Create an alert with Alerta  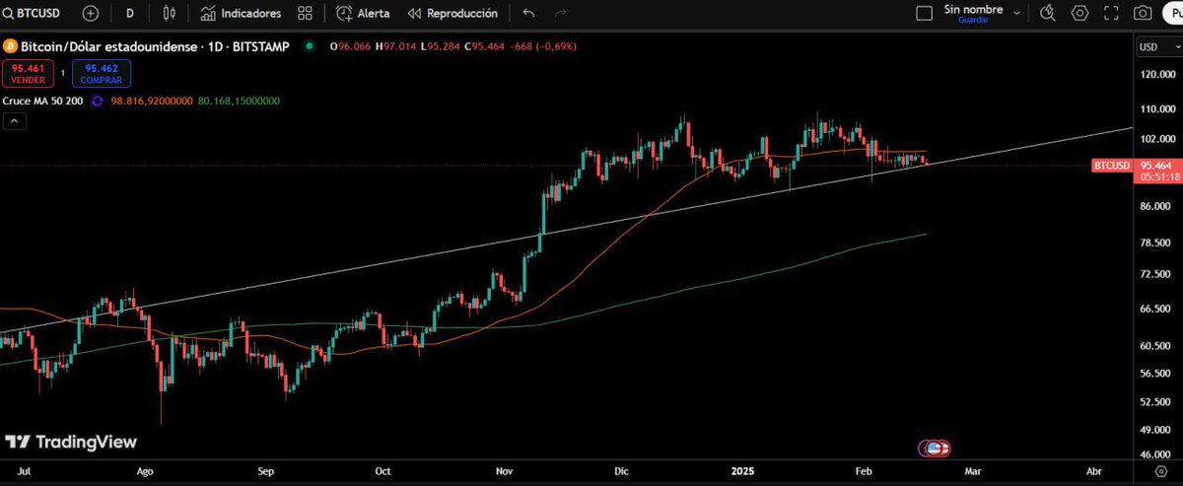coord(362,14)
